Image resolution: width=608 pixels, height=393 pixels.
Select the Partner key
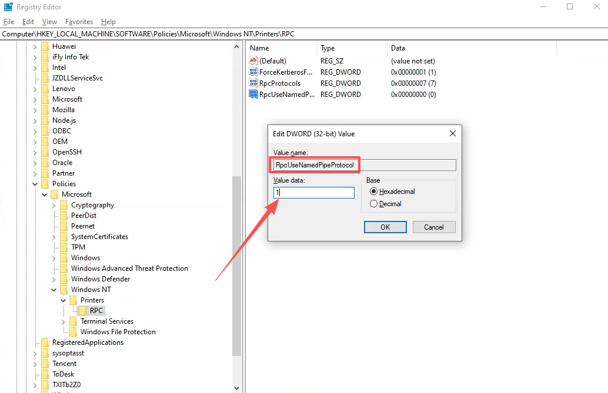[x=64, y=173]
